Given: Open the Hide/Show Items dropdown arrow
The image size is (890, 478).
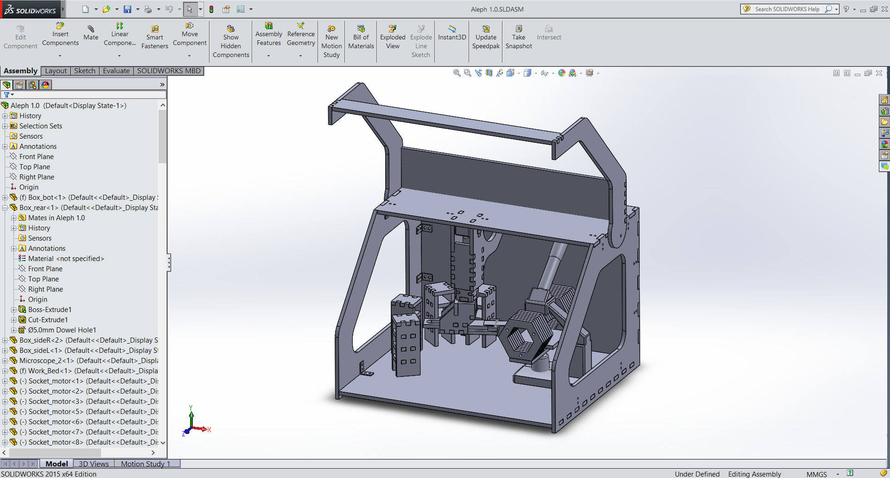Looking at the screenshot, I should pos(553,73).
